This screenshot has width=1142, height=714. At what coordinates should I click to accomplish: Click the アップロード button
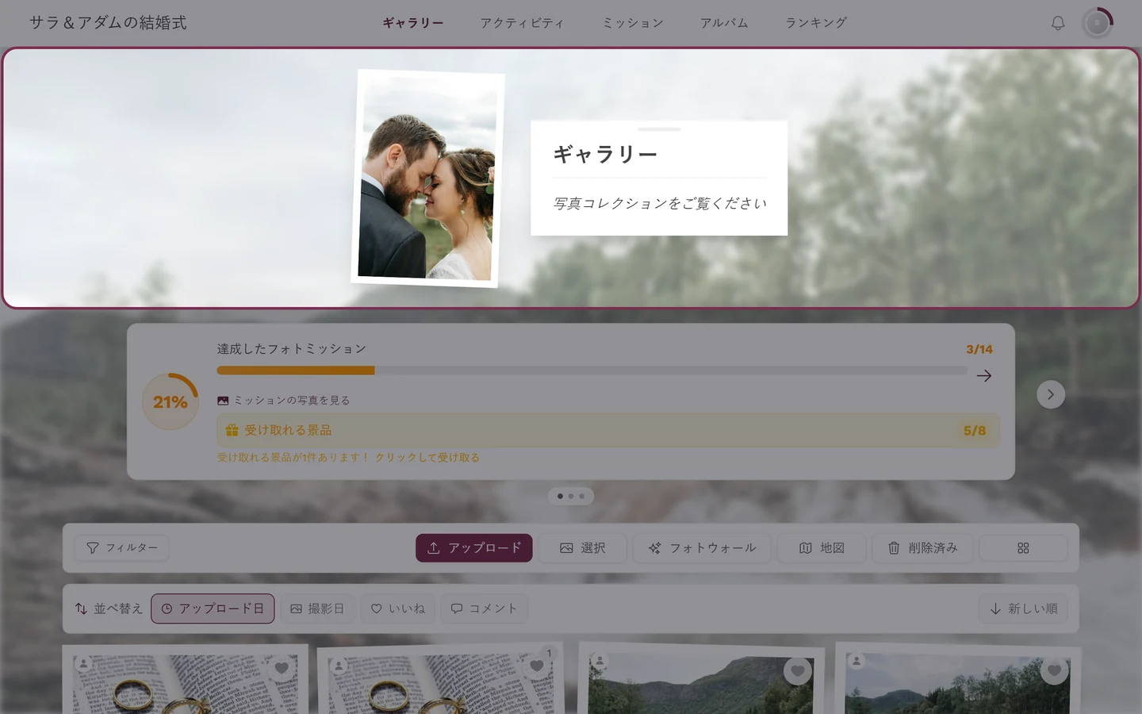point(474,548)
